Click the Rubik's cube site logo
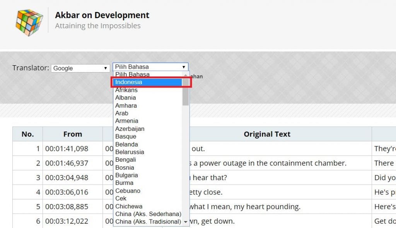The width and height of the screenshot is (396, 228). (x=29, y=21)
